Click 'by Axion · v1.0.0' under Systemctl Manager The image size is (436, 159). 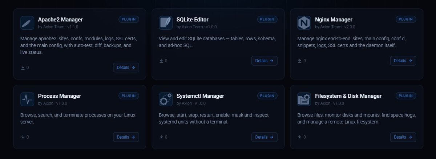(191, 103)
